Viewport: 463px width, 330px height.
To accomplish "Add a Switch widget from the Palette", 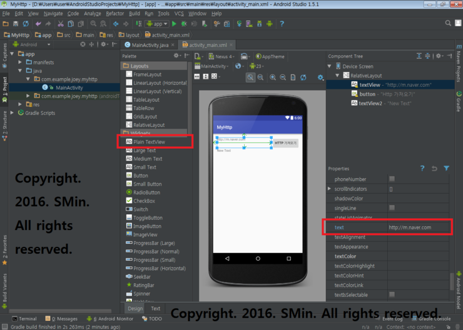I will (137, 209).
